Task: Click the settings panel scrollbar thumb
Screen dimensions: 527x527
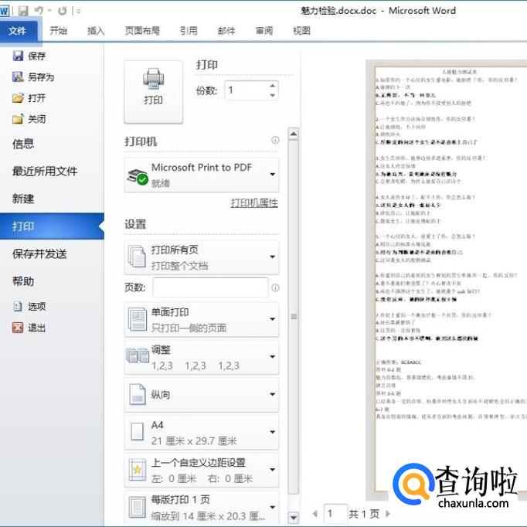Action: tap(294, 317)
